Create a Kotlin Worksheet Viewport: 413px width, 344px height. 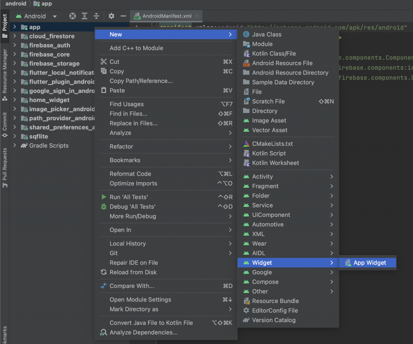click(288, 163)
